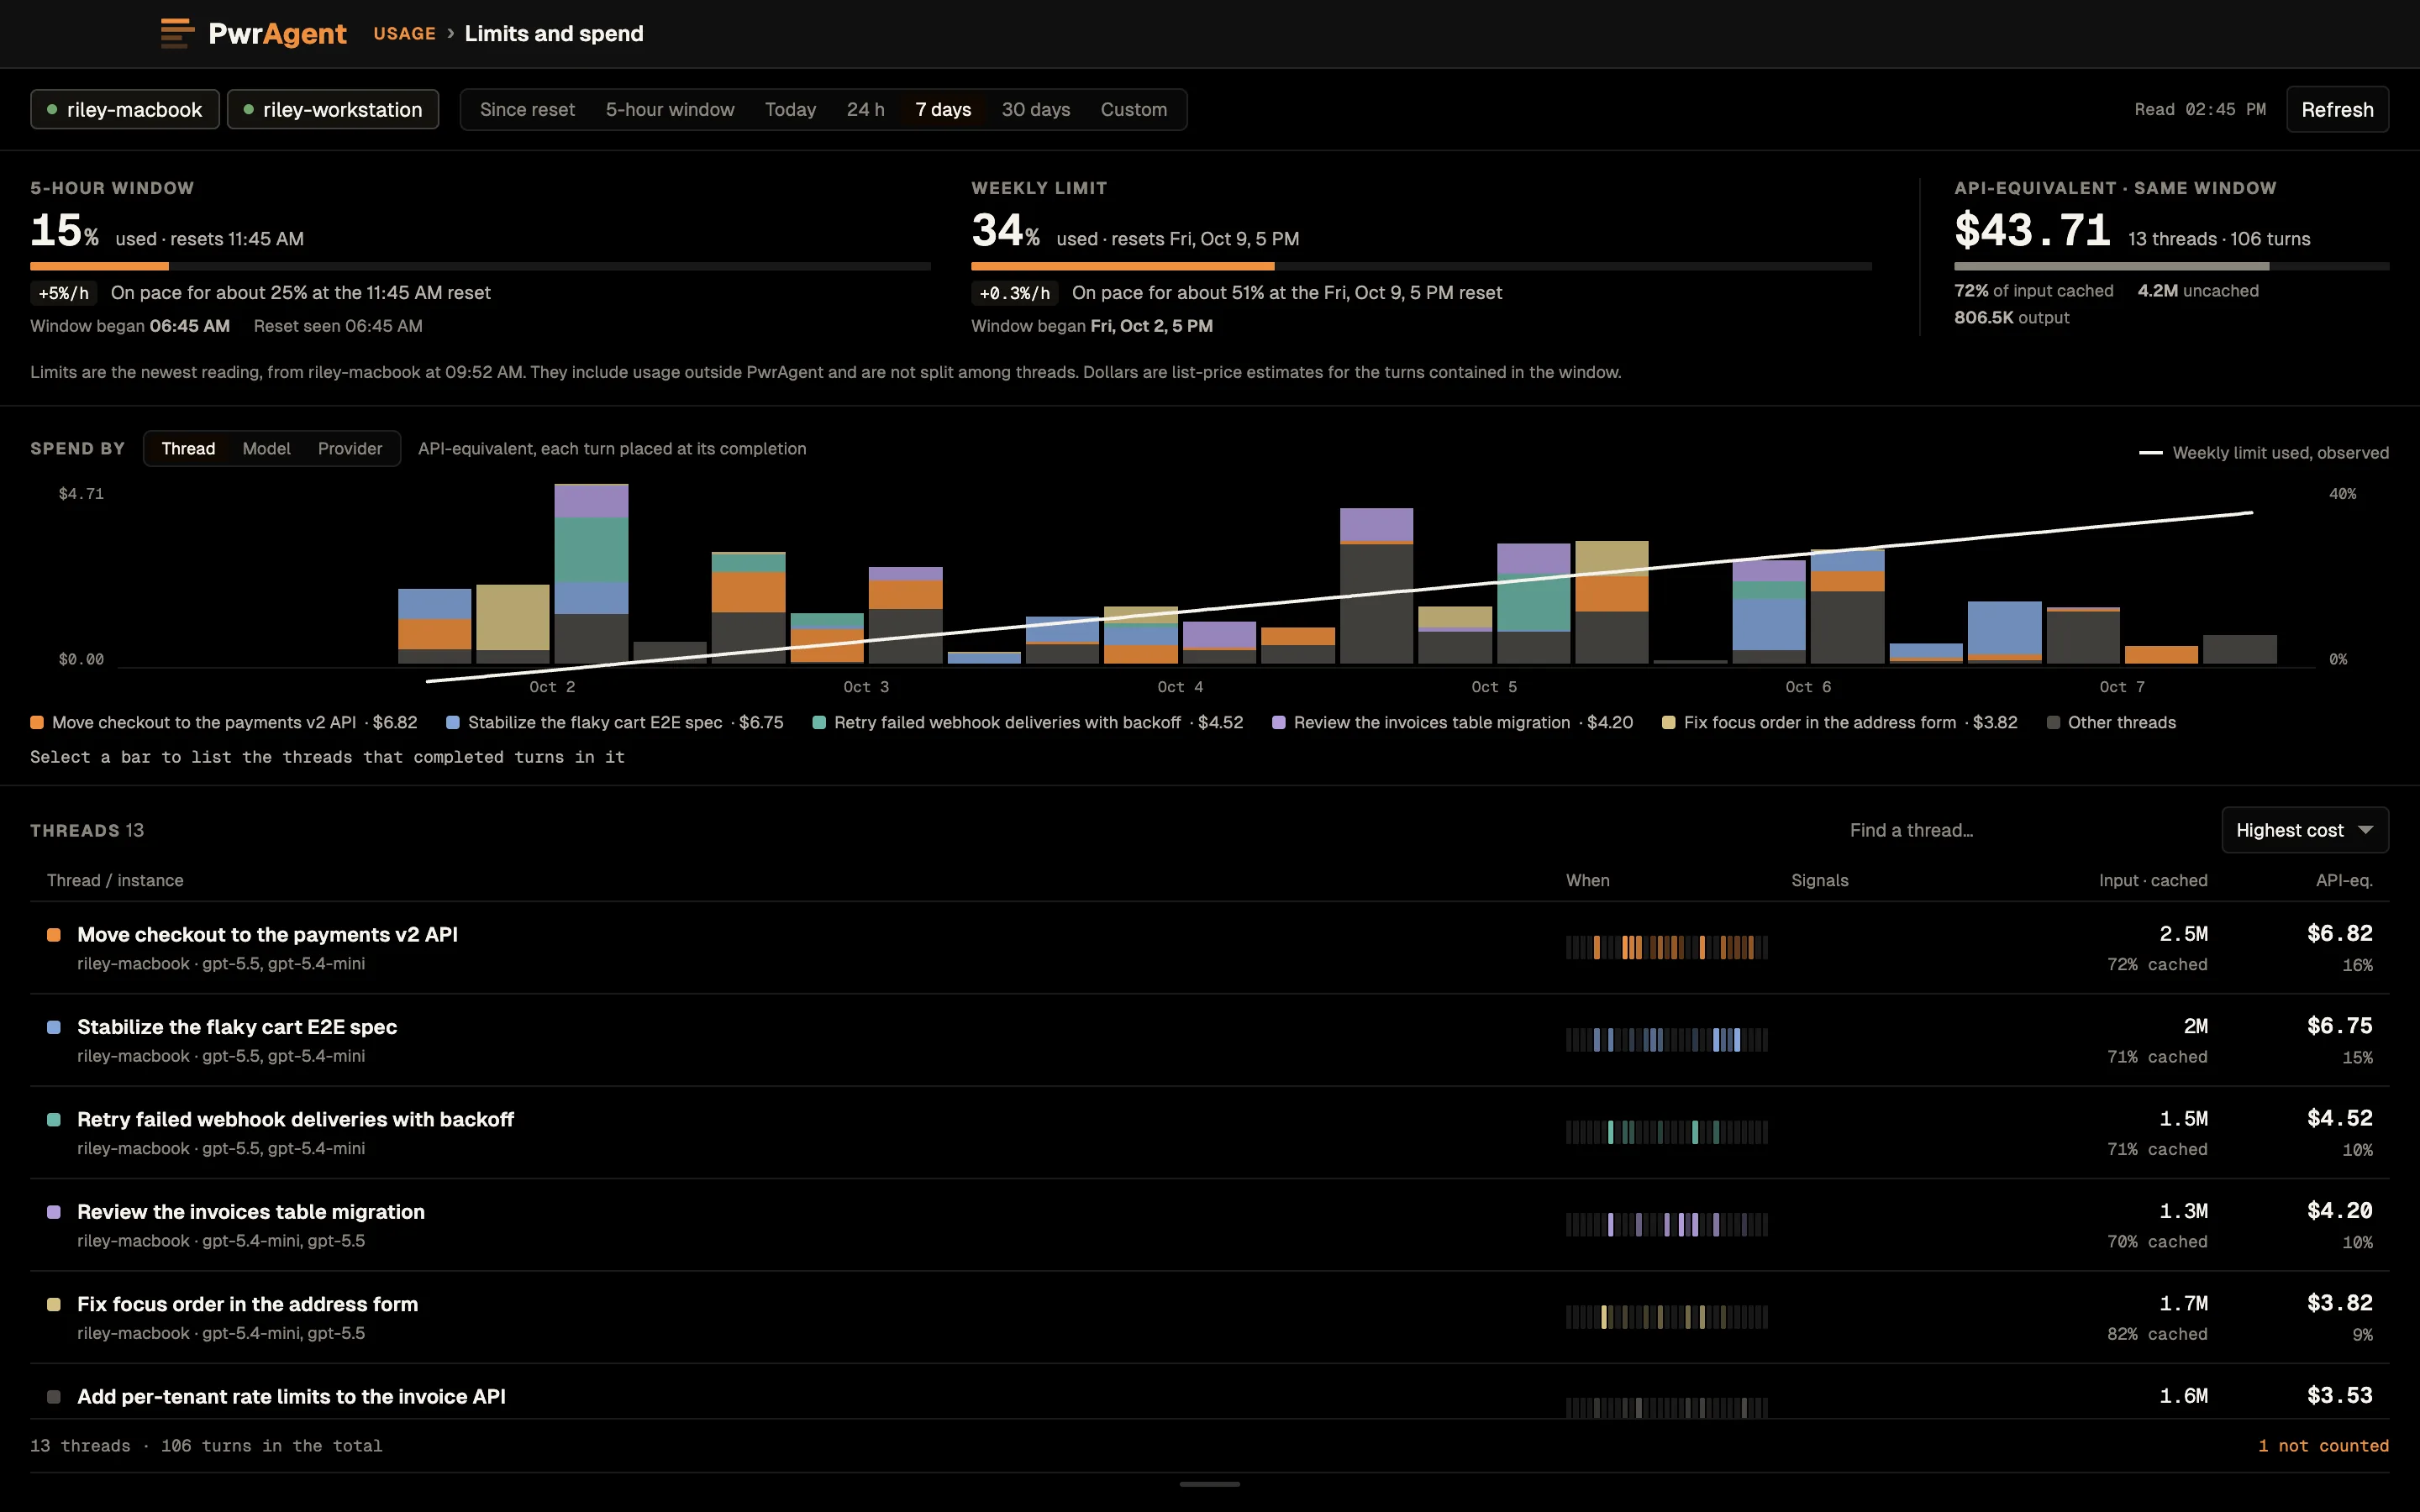Click the bottom drag handle bar
Image resolution: width=2420 pixels, height=1512 pixels.
click(1209, 1484)
